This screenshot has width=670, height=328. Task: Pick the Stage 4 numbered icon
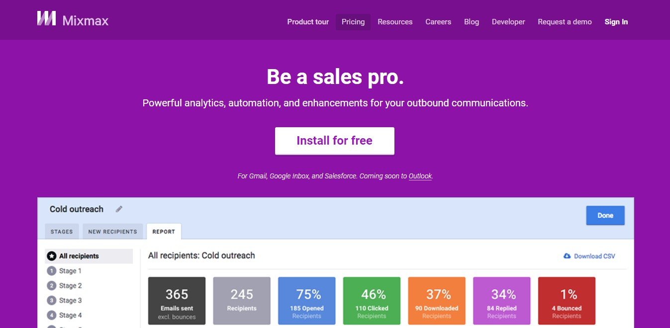51,316
